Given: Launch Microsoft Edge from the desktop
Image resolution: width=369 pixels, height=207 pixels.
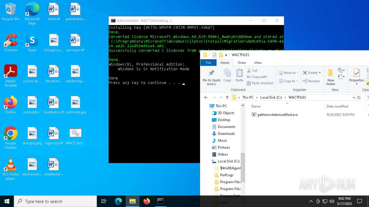Looking at the screenshot, I should [x=32, y=14].
